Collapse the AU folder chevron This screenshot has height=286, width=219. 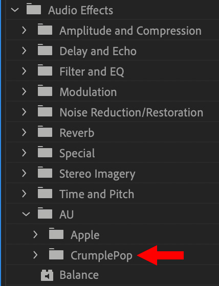coord(26,214)
